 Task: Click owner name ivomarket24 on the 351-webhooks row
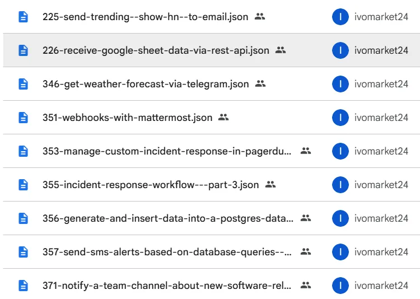tap(381, 118)
